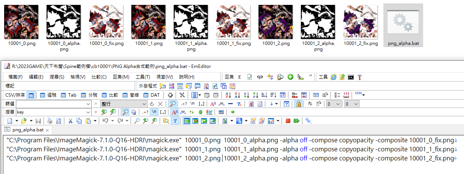Viewport: 464px width, 174px height.
Task: Toggle normal mode CSV table icon
Action: (x=31, y=95)
